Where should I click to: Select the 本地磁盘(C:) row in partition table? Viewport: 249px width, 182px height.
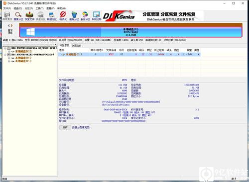[x=129, y=54]
